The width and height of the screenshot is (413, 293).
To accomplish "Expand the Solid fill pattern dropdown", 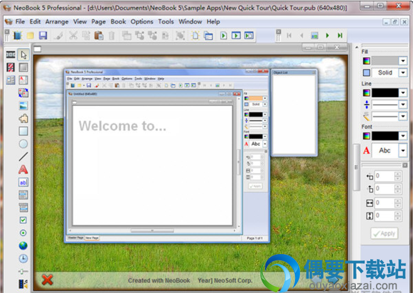I will click(403, 72).
